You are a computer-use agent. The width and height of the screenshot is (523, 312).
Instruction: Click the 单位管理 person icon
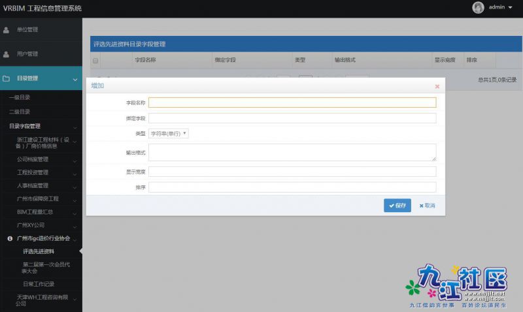(x=6, y=29)
